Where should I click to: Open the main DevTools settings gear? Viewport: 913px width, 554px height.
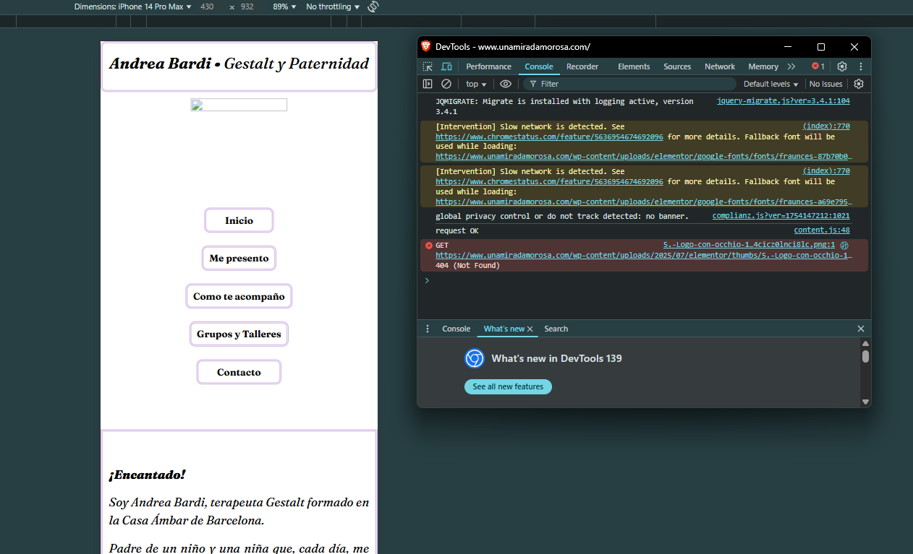[x=842, y=66]
